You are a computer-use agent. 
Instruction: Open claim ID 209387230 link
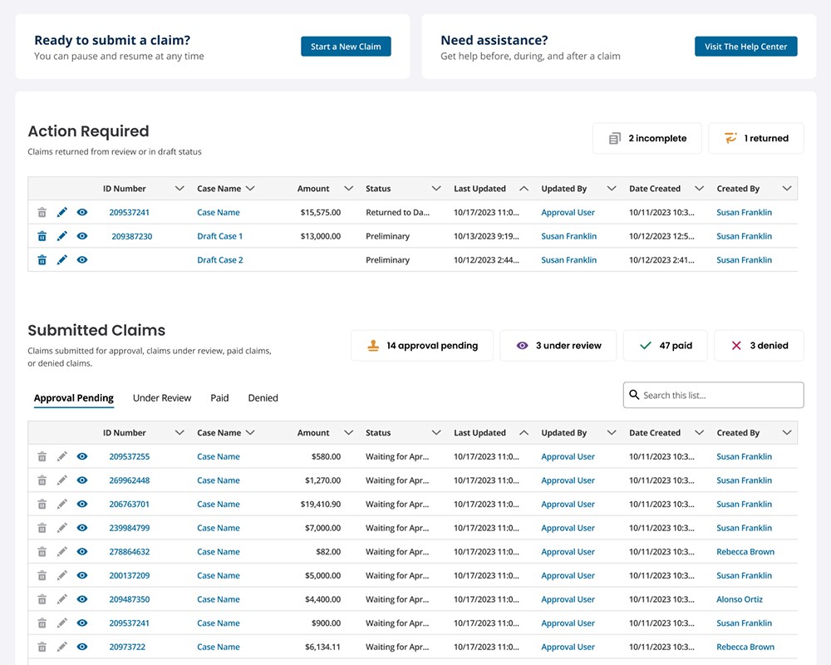[132, 237]
